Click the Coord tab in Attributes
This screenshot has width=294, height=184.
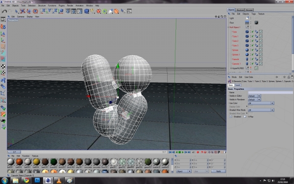237,85
